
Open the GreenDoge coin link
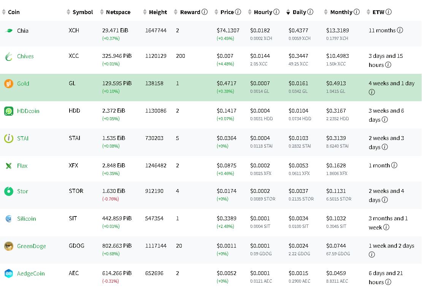(x=32, y=246)
